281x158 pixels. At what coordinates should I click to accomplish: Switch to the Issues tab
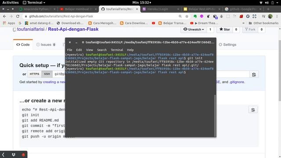pyautogui.click(x=46, y=45)
